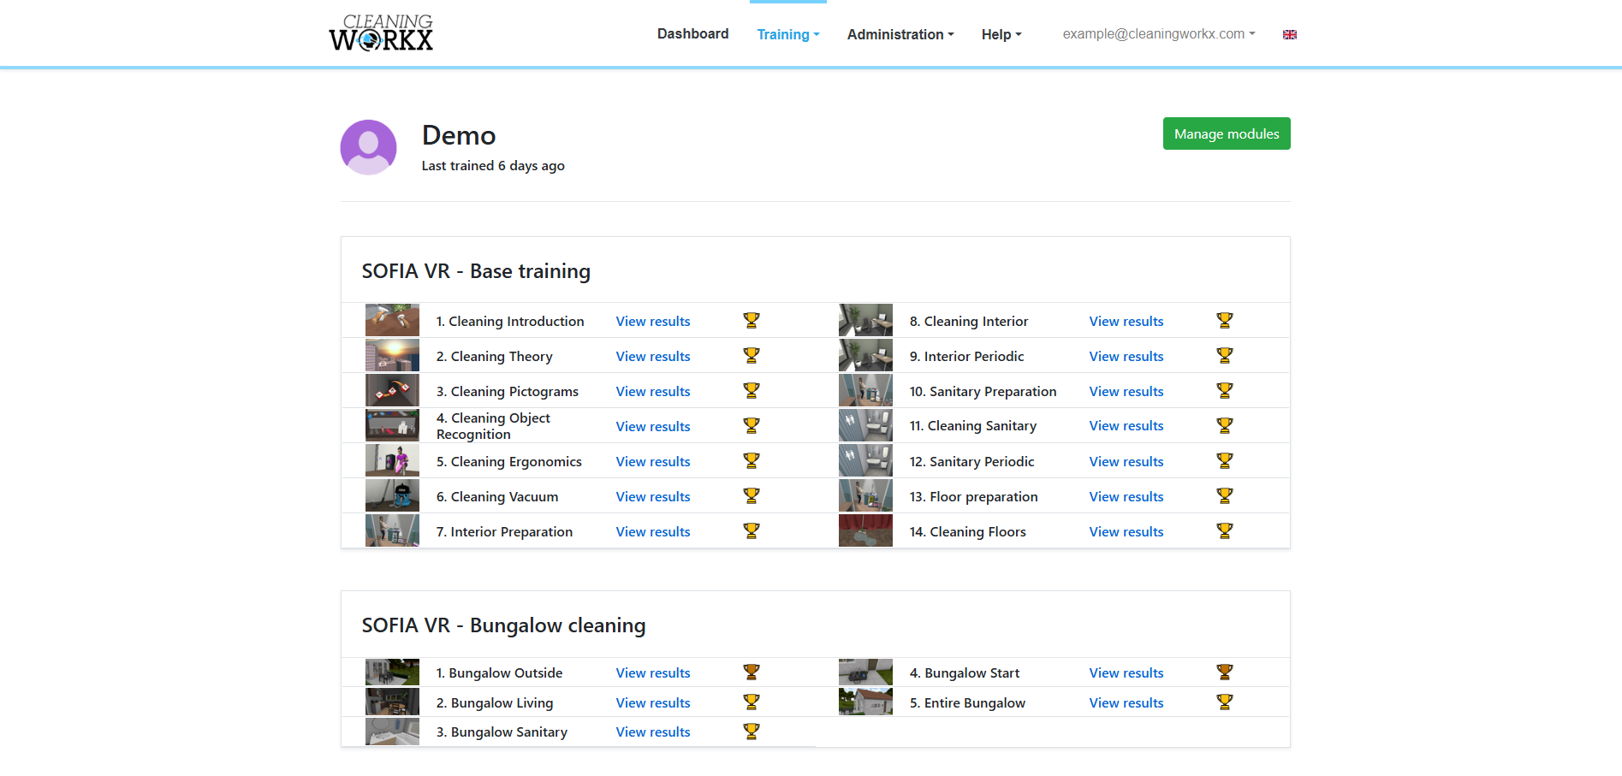The height and width of the screenshot is (776, 1622).
Task: Click trophy icon for Cleaning Ergonomics
Action: click(x=752, y=460)
